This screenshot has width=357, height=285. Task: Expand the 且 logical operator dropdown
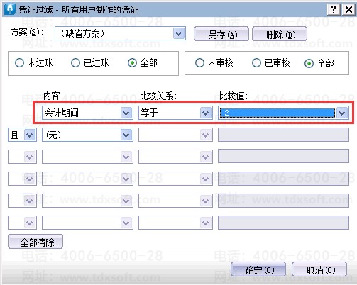tap(30, 135)
